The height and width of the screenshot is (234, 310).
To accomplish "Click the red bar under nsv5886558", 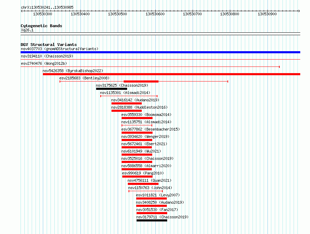I will (137, 169).
